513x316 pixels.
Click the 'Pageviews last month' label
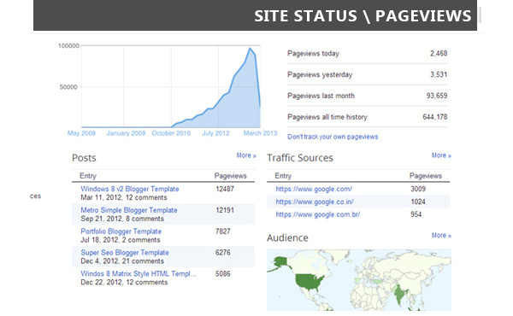tap(321, 96)
